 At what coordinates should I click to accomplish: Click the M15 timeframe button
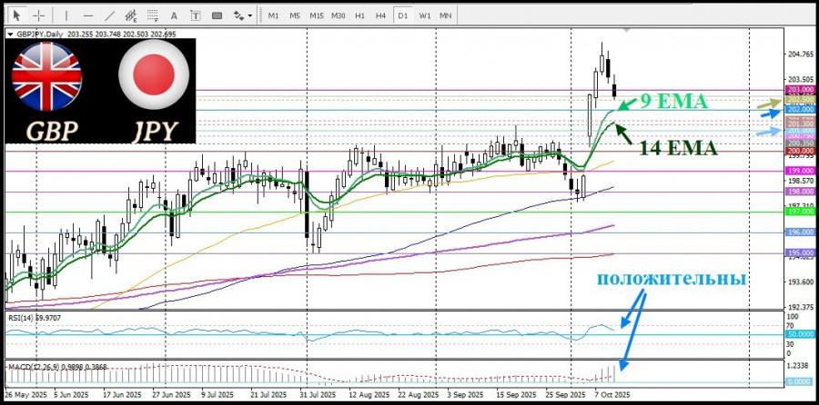[x=316, y=15]
